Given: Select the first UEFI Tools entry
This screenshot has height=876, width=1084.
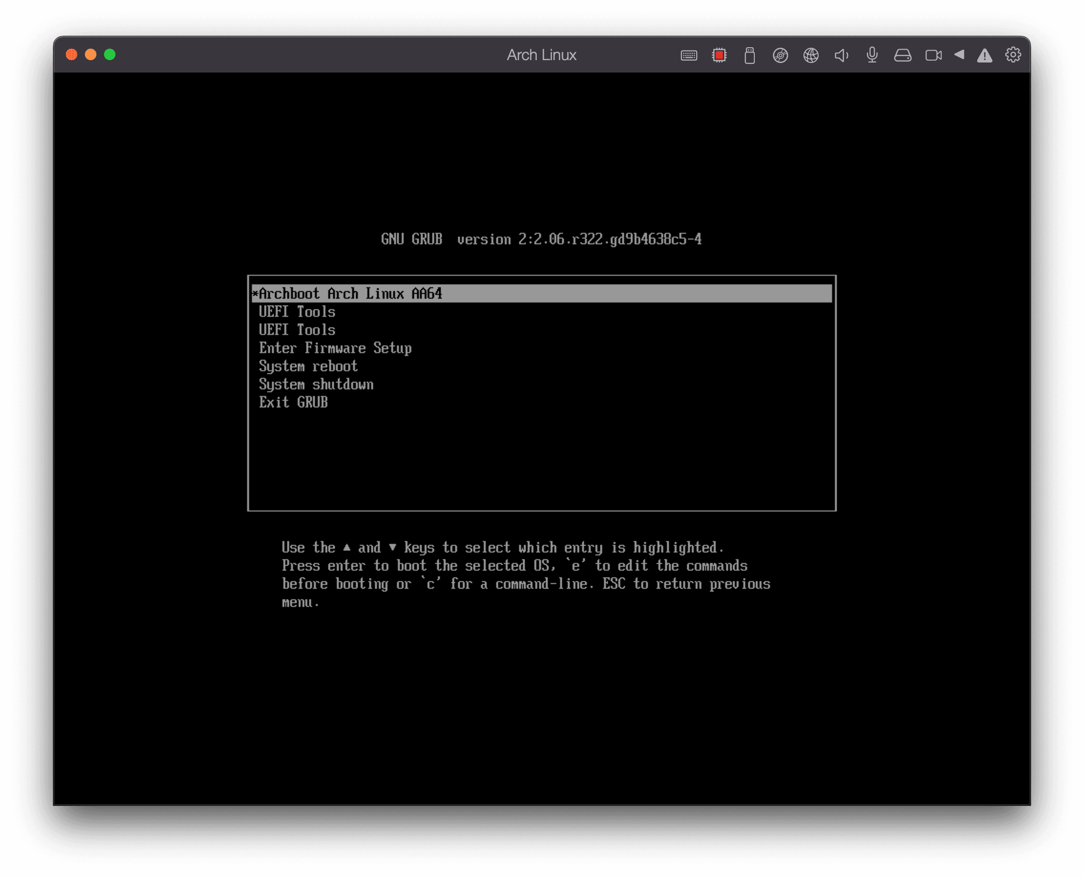Looking at the screenshot, I should (542, 312).
